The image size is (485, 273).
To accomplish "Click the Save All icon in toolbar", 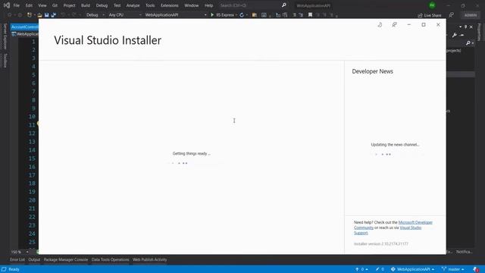I will point(54,15).
